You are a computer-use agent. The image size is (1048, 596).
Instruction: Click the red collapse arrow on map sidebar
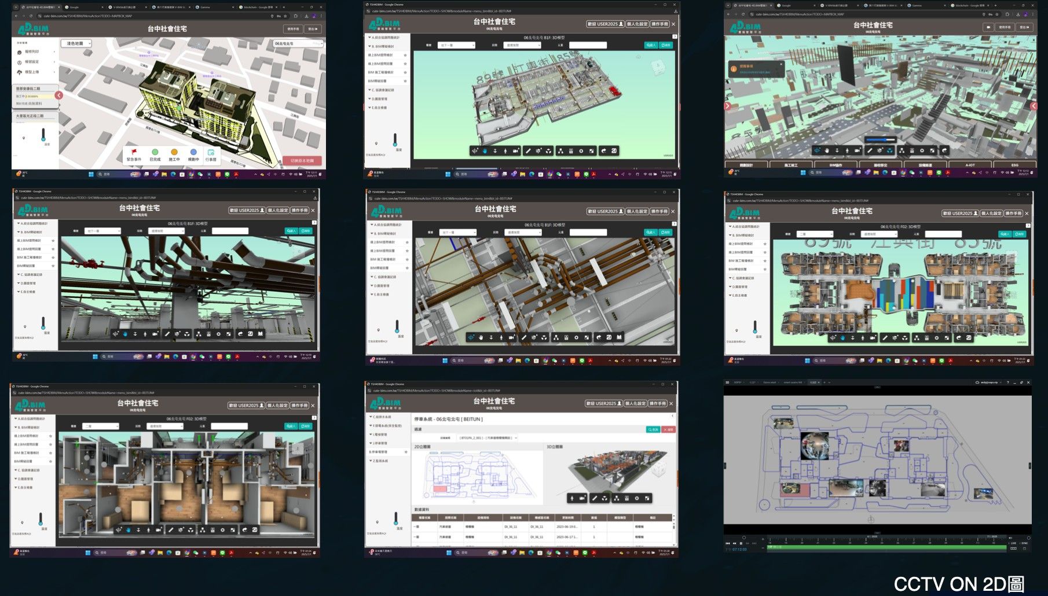pyautogui.click(x=59, y=95)
